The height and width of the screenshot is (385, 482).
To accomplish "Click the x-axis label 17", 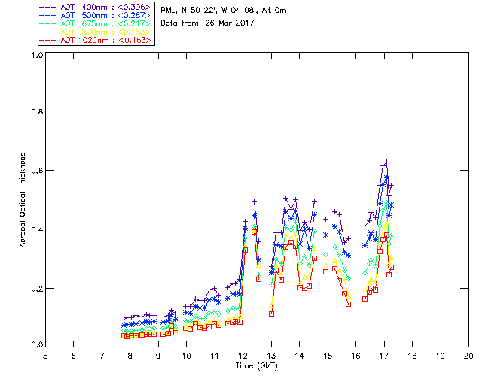I will coord(384,356).
